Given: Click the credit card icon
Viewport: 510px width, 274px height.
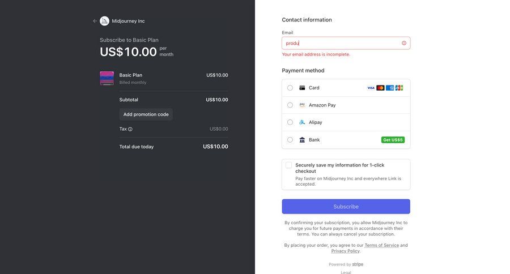Looking at the screenshot, I should coord(303,88).
